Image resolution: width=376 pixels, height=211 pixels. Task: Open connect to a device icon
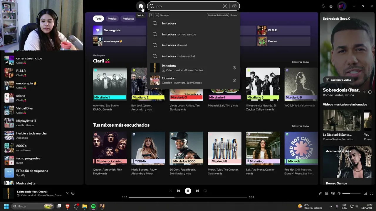point(333,193)
